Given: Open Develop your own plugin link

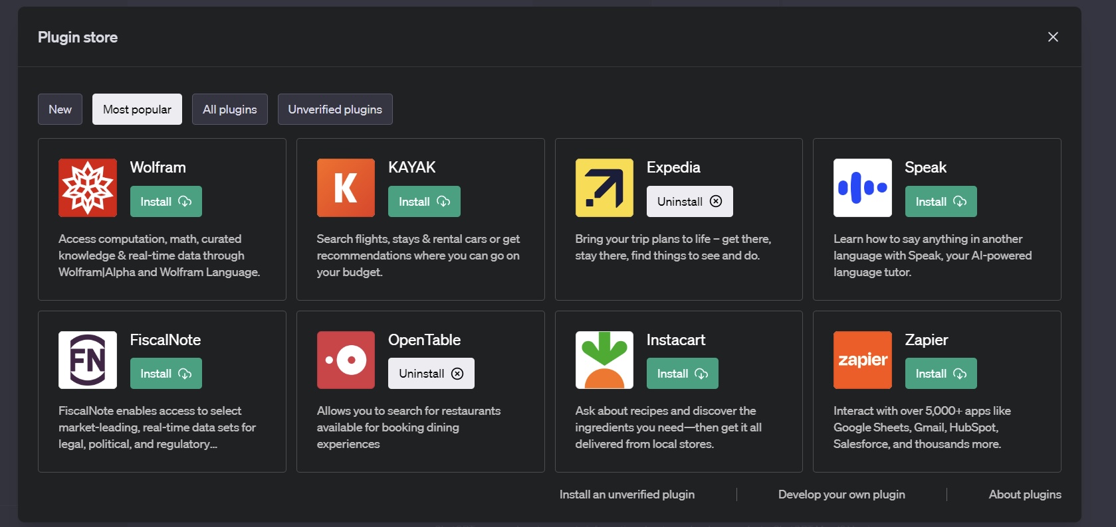Looking at the screenshot, I should tap(841, 494).
